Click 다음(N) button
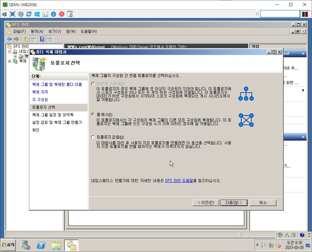312x252 pixels. tap(234, 203)
